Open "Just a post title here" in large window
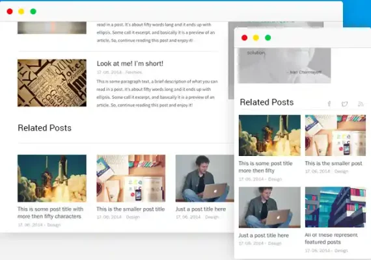Viewport: 371px width, 260px height. coord(200,209)
